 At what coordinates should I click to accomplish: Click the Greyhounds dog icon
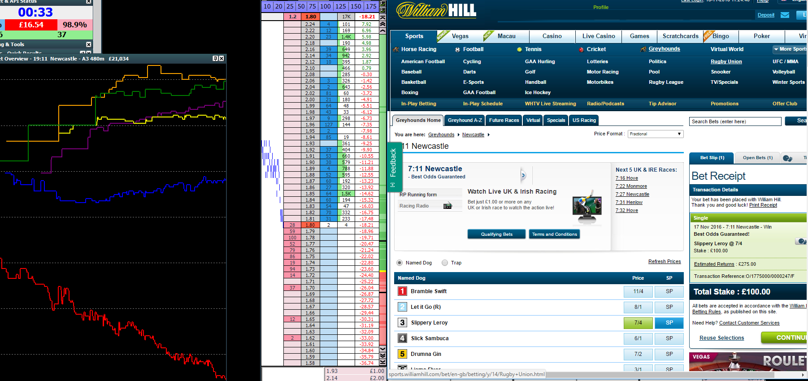(x=643, y=49)
